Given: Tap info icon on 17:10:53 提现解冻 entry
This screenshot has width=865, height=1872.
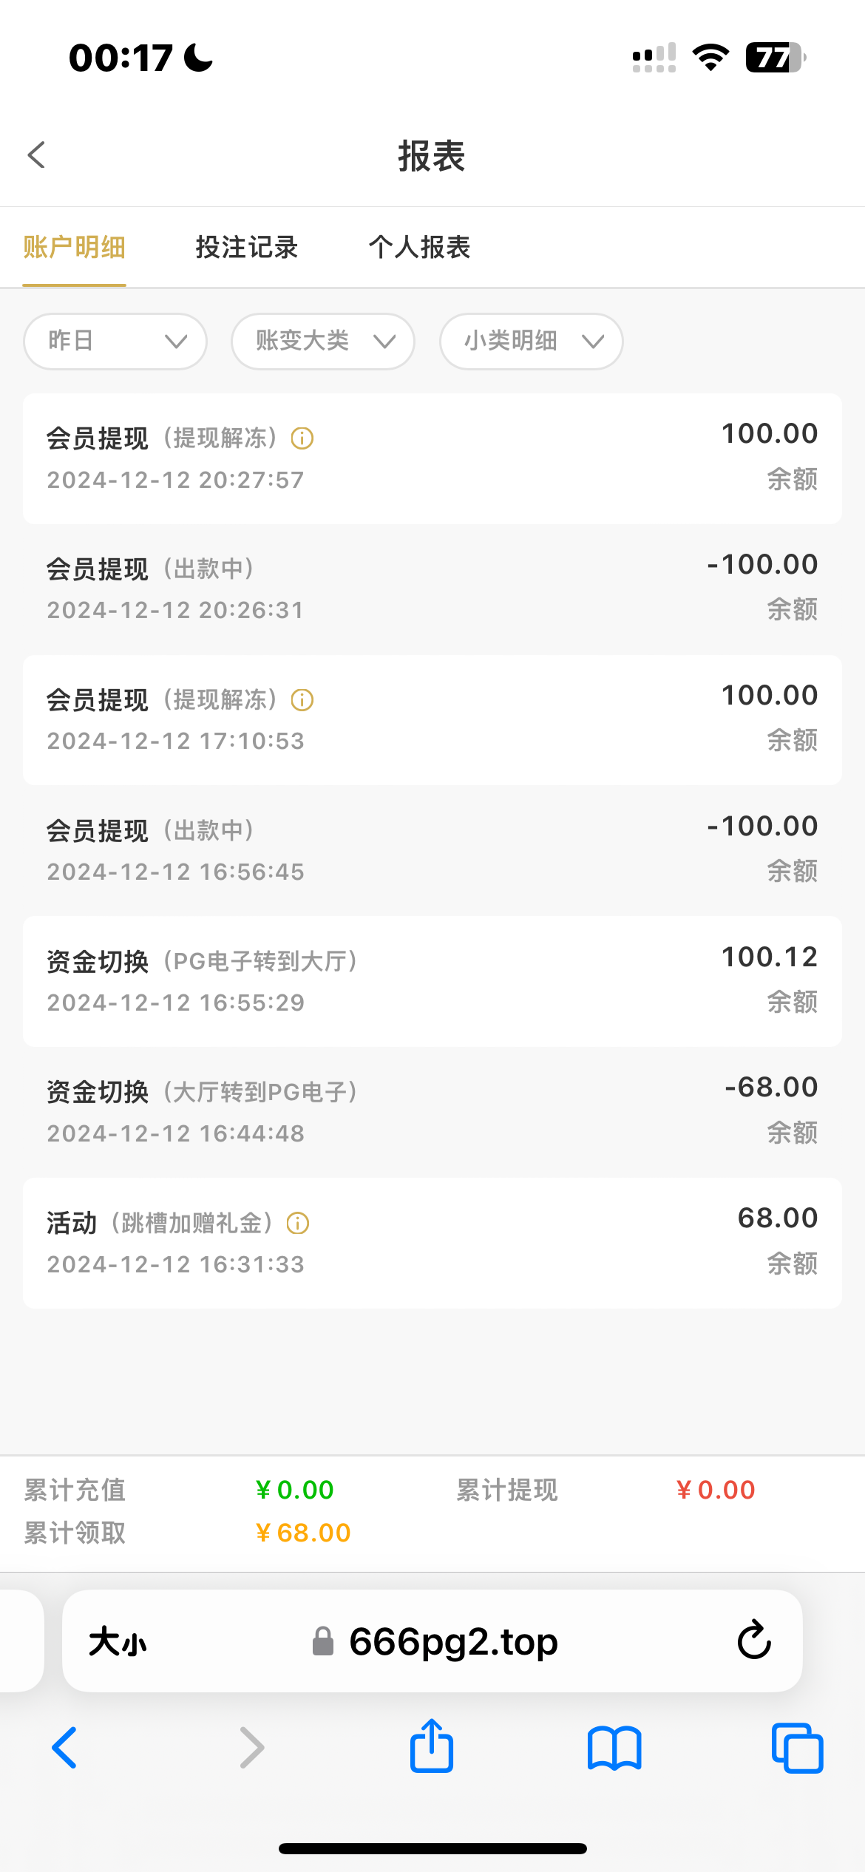Looking at the screenshot, I should pos(302,699).
